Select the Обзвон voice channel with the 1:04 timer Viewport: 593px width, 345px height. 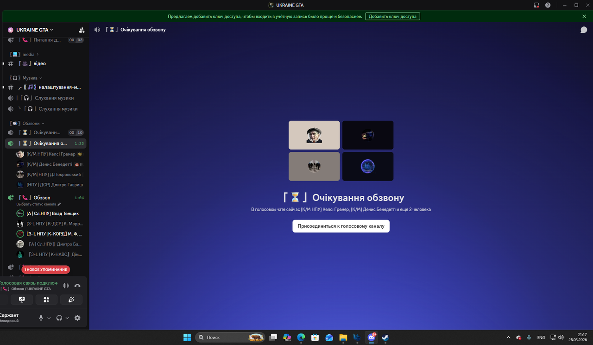pyautogui.click(x=45, y=198)
